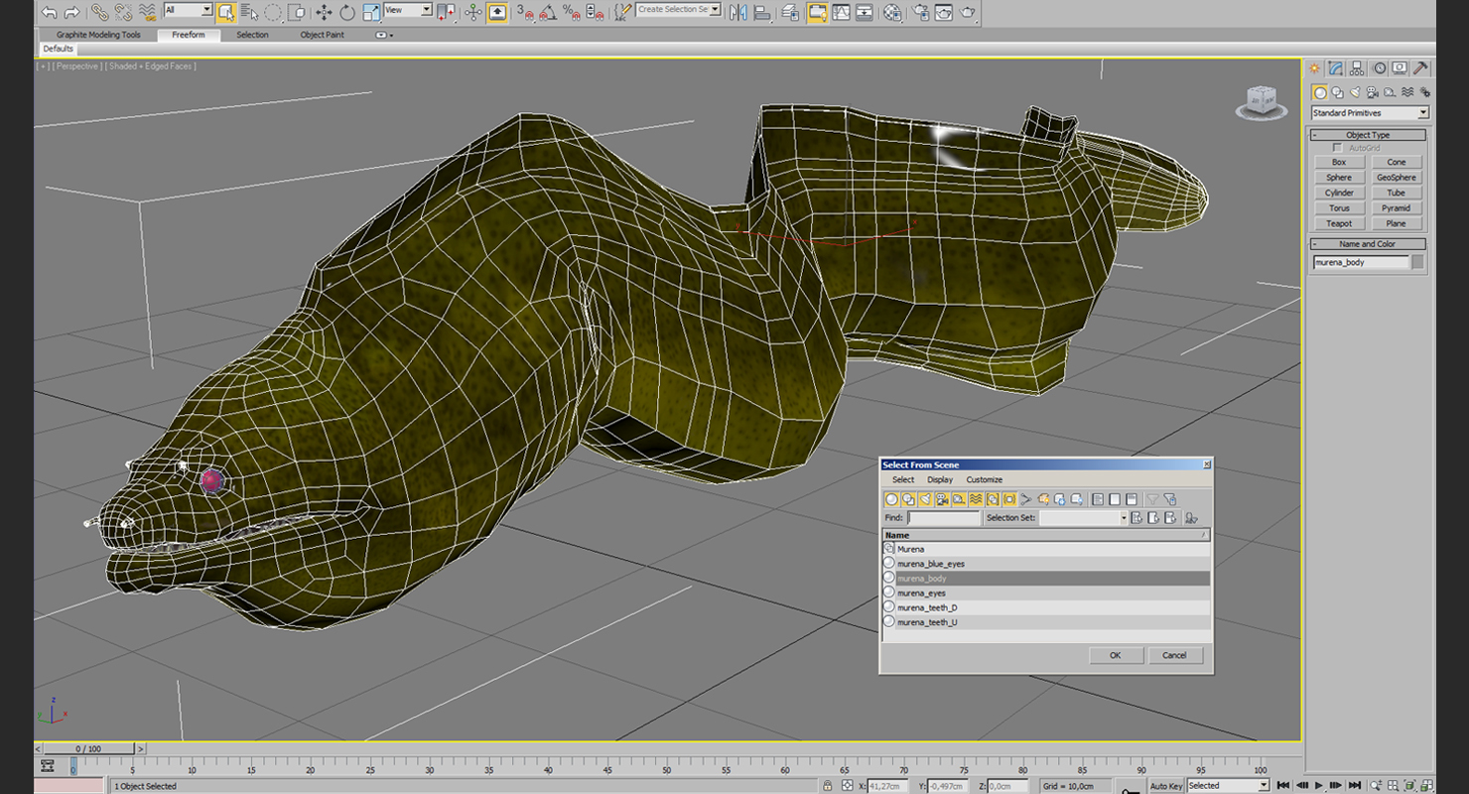Click the Box primitive button
Viewport: 1469px width, 794px height.
pos(1339,162)
